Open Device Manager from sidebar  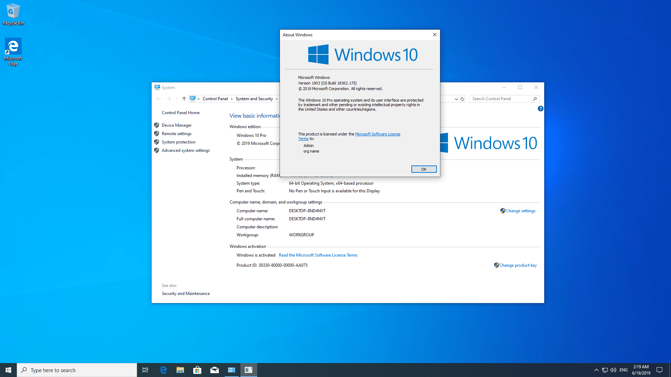(176, 125)
